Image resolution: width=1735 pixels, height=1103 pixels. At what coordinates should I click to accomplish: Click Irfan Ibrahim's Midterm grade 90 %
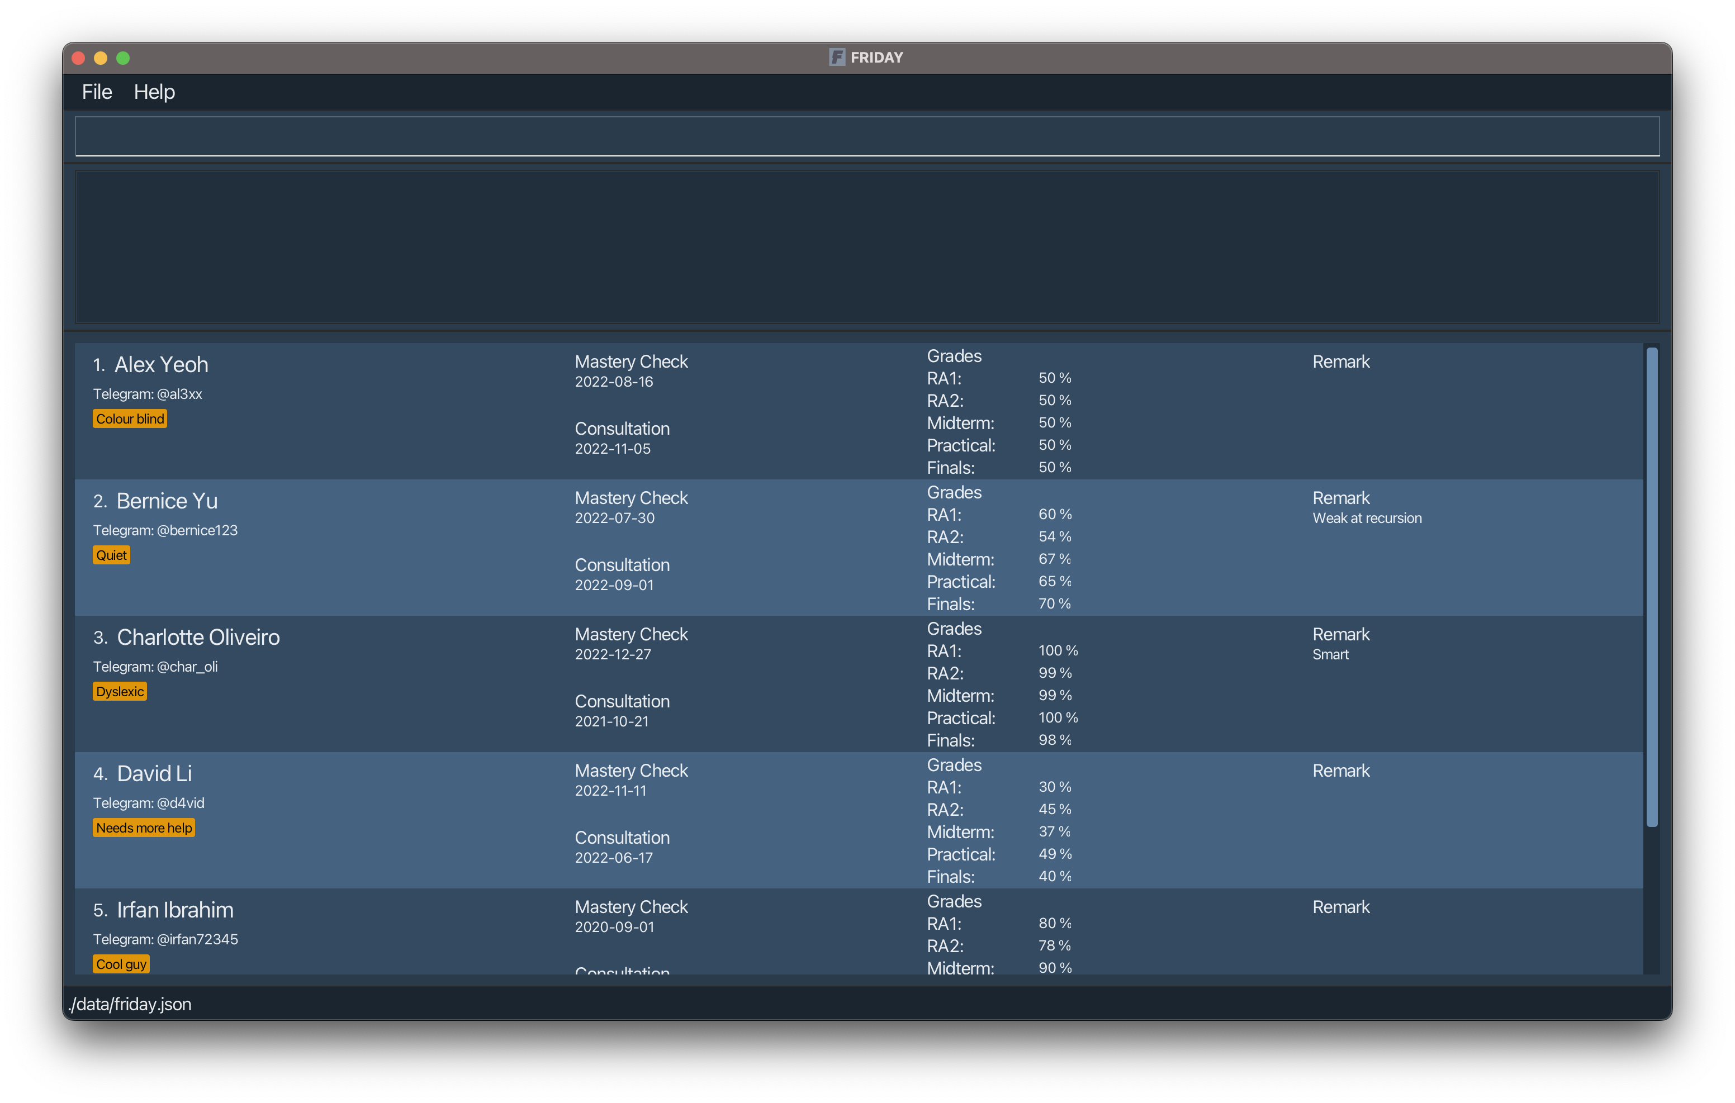tap(1055, 968)
